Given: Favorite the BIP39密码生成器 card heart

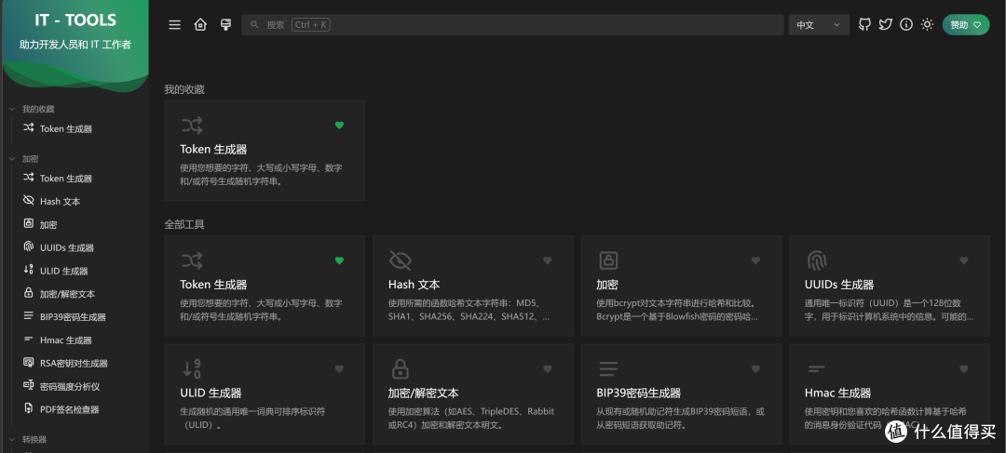Looking at the screenshot, I should point(755,369).
